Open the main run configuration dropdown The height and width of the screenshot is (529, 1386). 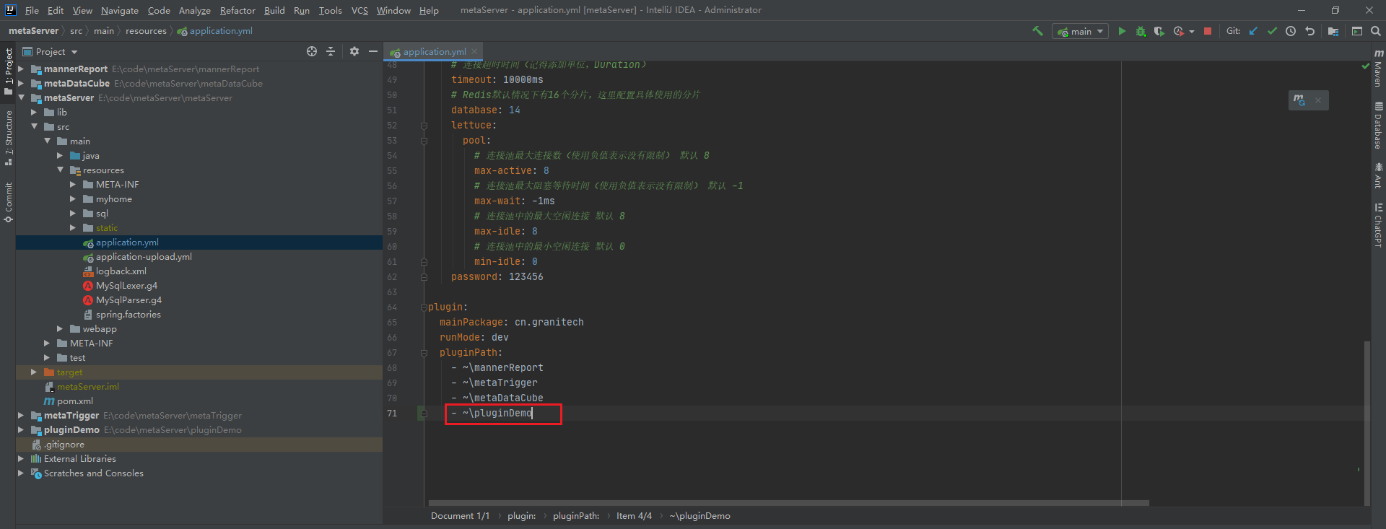point(1081,31)
